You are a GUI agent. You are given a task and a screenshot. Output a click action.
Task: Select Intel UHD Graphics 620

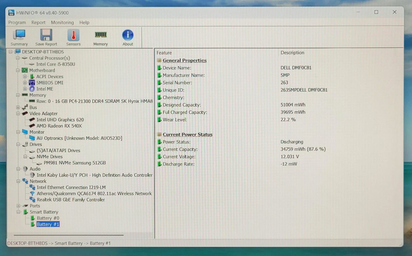[x=60, y=120]
